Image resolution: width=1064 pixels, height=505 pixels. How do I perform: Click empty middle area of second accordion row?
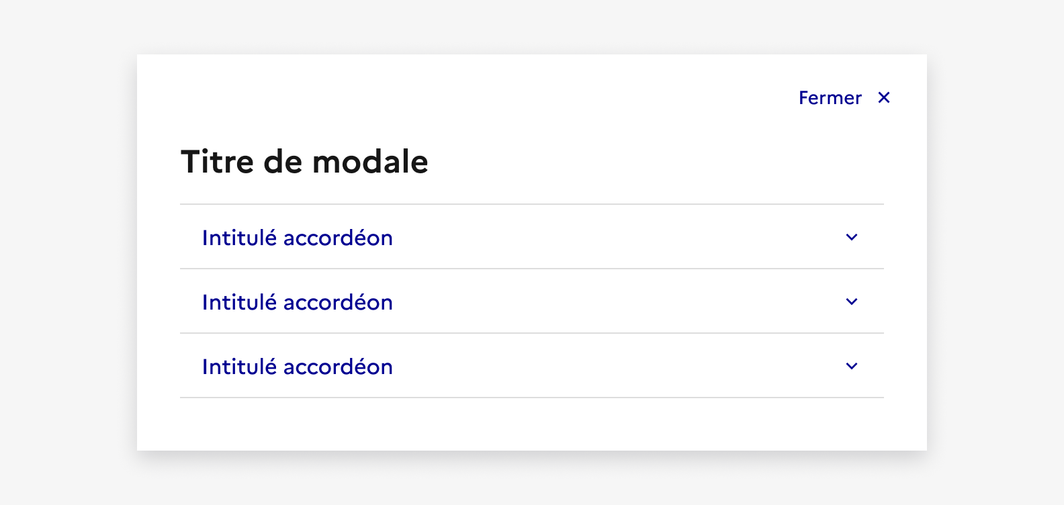pyautogui.click(x=605, y=302)
